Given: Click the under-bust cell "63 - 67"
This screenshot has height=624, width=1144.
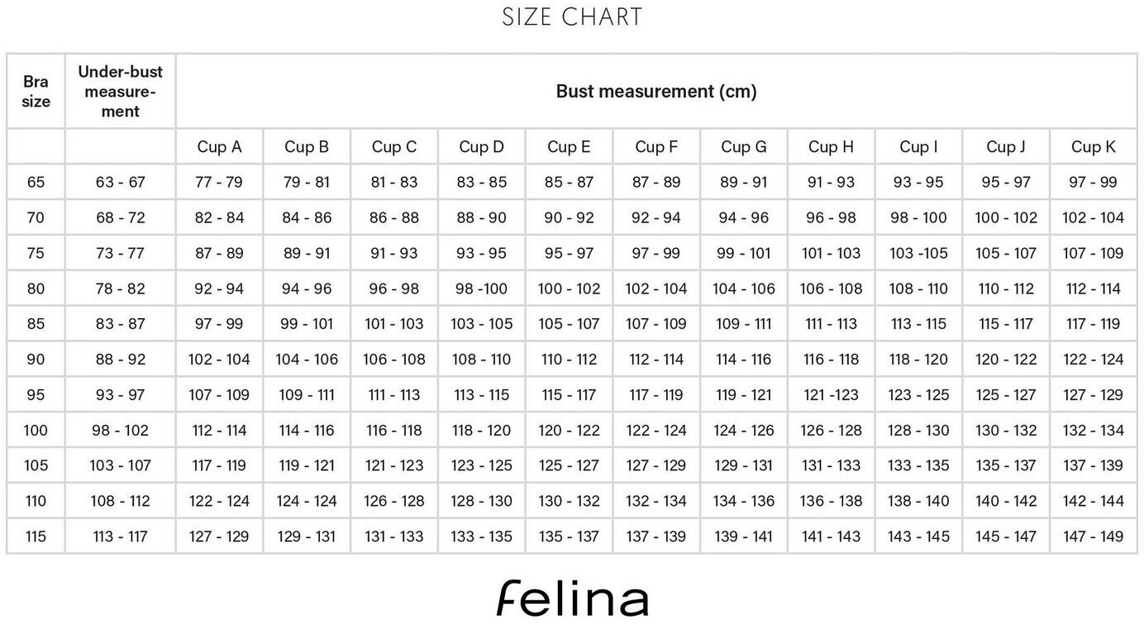Looking at the screenshot, I should coord(121,183).
